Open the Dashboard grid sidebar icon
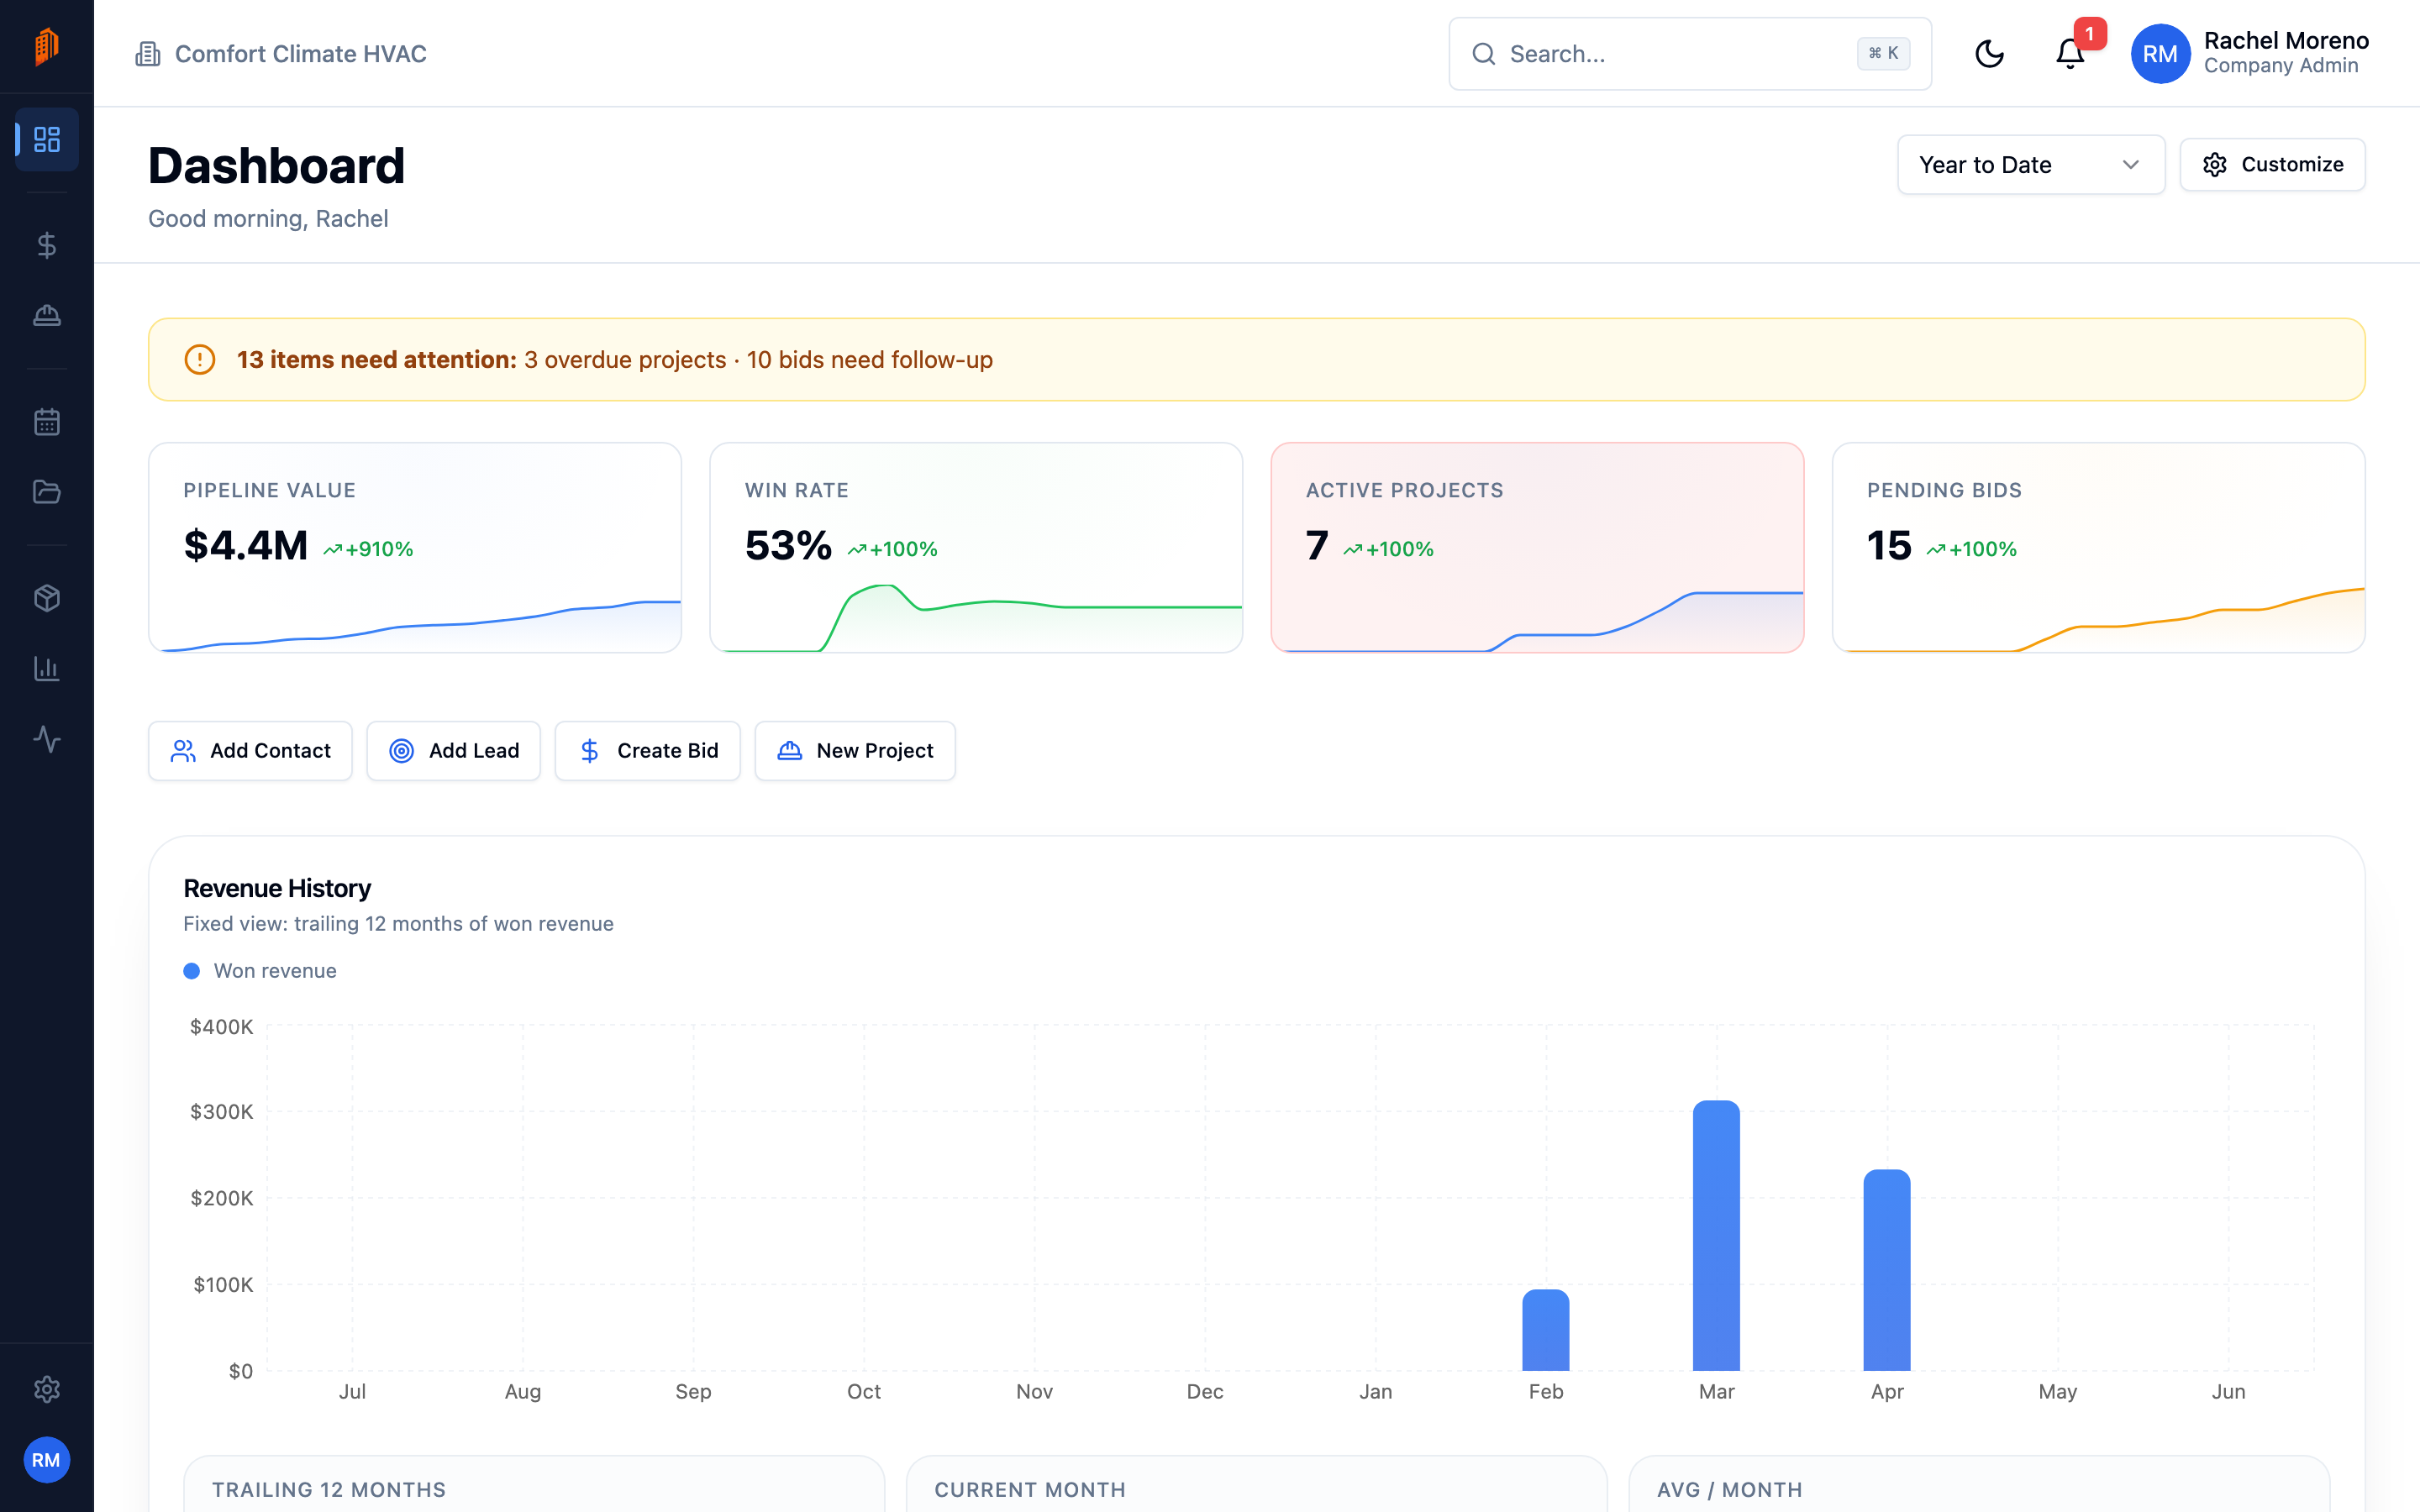Screen dimensions: 2420x1512 pos(47,139)
